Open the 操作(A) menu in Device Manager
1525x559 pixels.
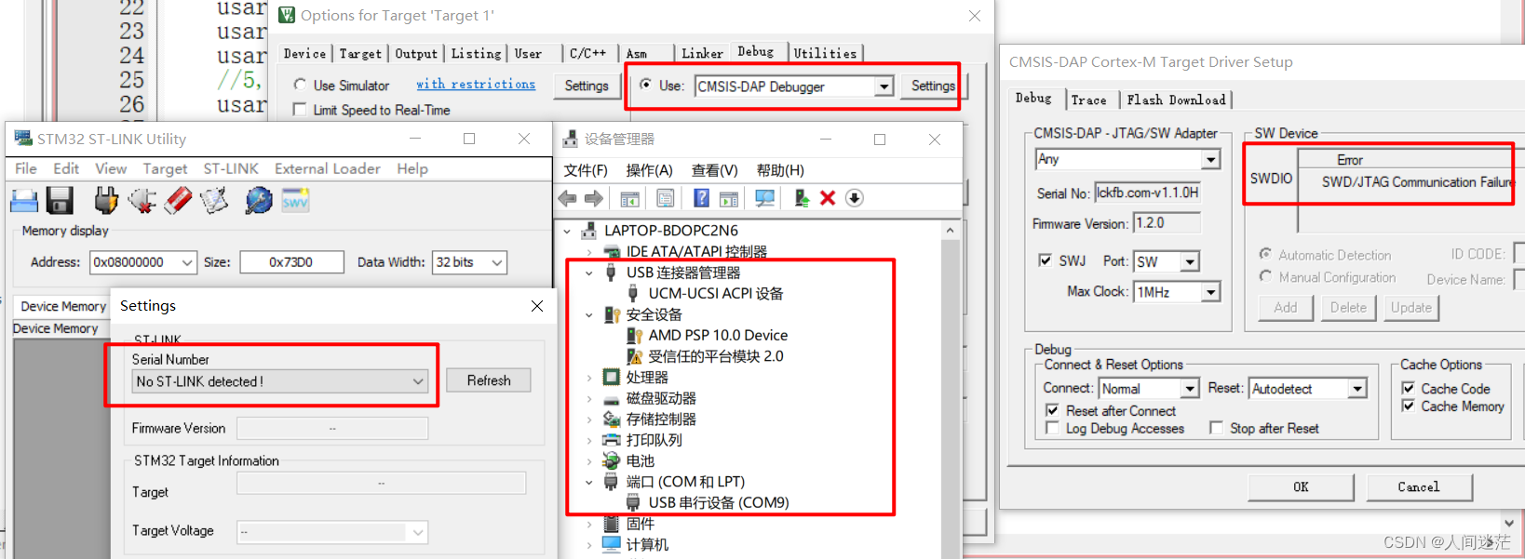649,170
